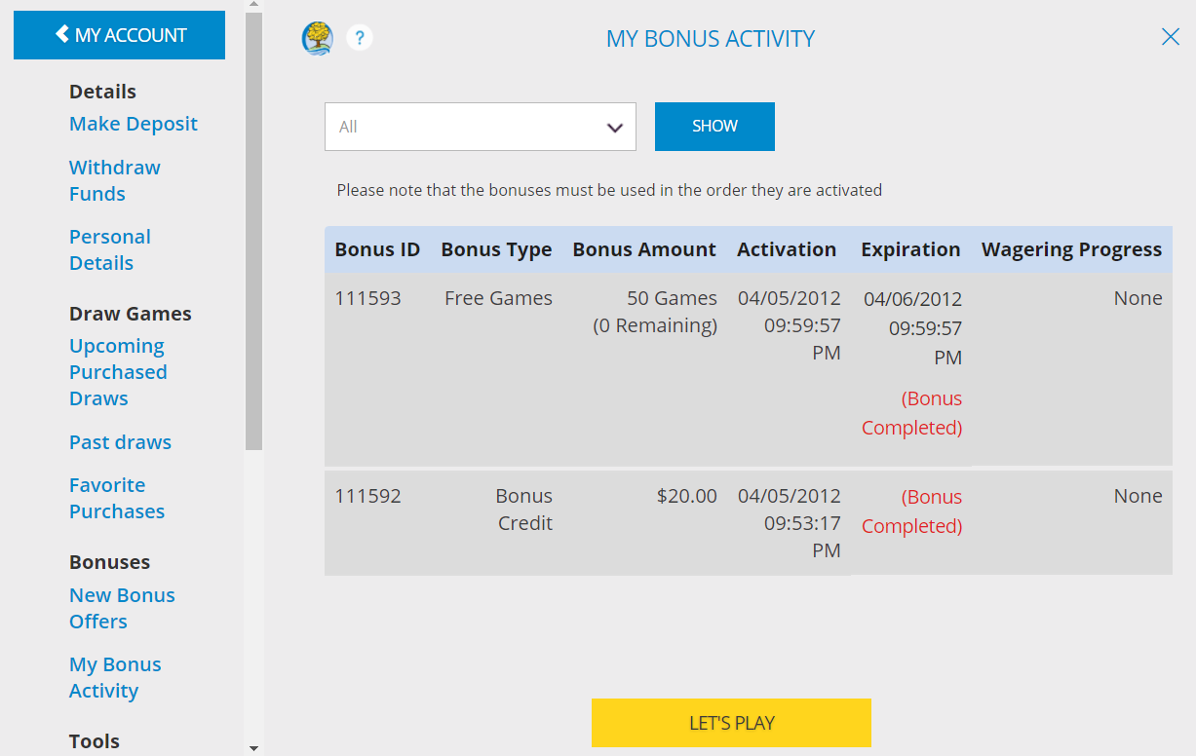Select Withdraw Funds
Screen dimensions: 1196x756
click(x=114, y=180)
